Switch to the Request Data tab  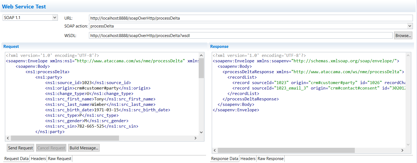click(x=16, y=159)
